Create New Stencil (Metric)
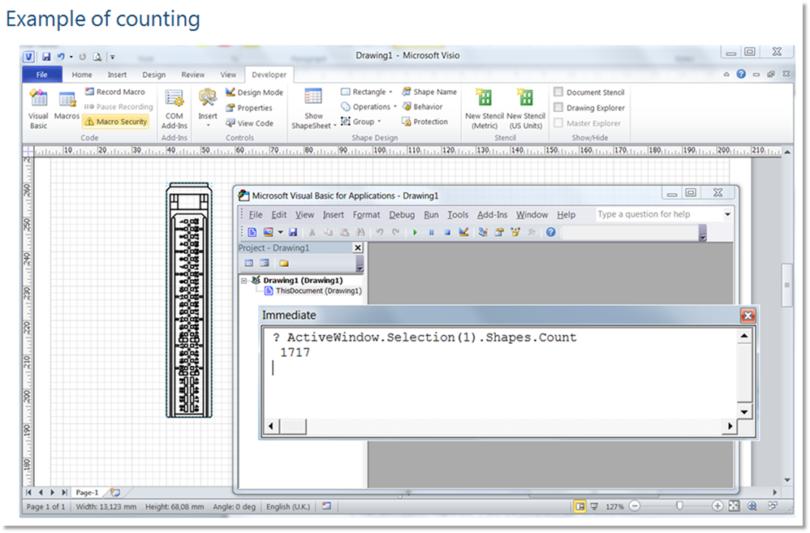810x533 pixels. click(x=484, y=109)
